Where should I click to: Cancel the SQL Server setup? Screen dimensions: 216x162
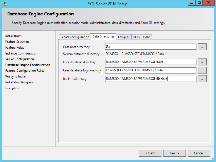click(x=199, y=153)
